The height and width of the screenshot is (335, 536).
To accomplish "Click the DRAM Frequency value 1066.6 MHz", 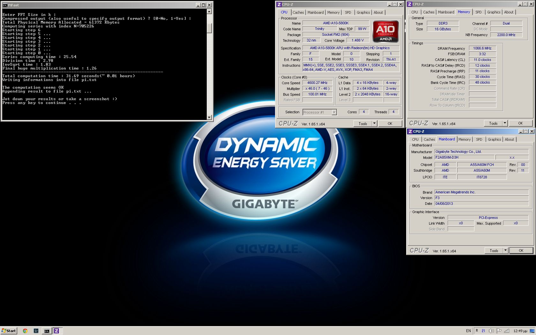I will click(x=482, y=48).
